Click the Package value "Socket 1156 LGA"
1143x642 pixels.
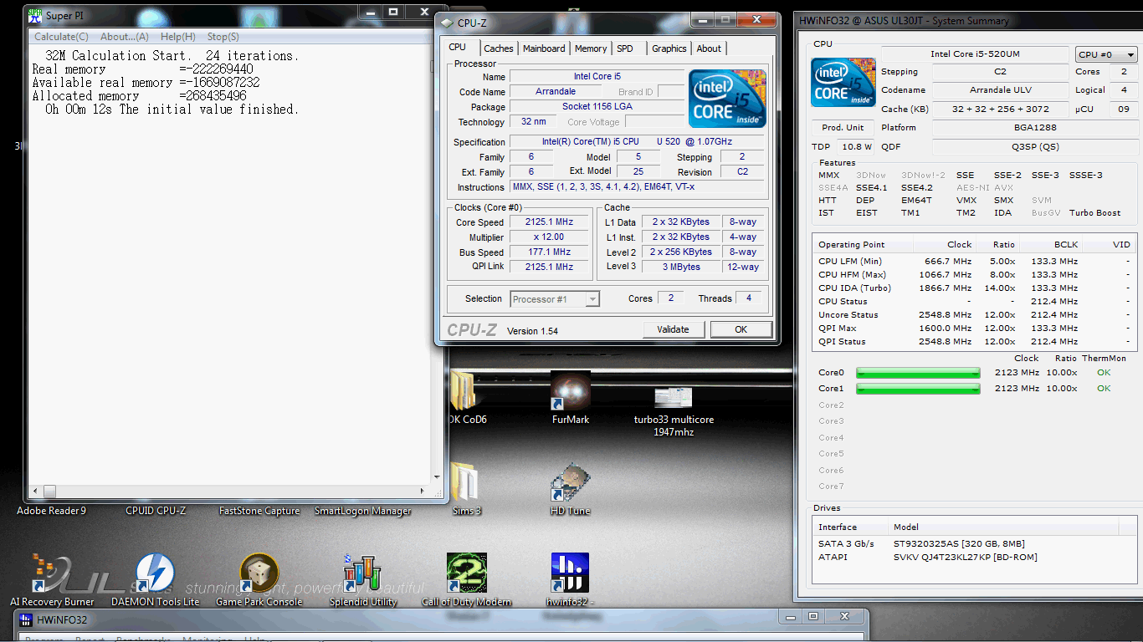click(x=597, y=107)
